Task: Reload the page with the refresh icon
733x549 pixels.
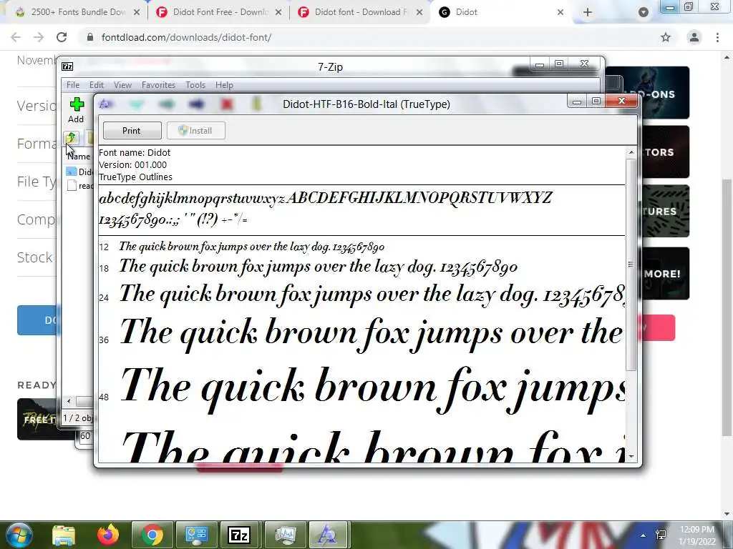Action: point(62,37)
